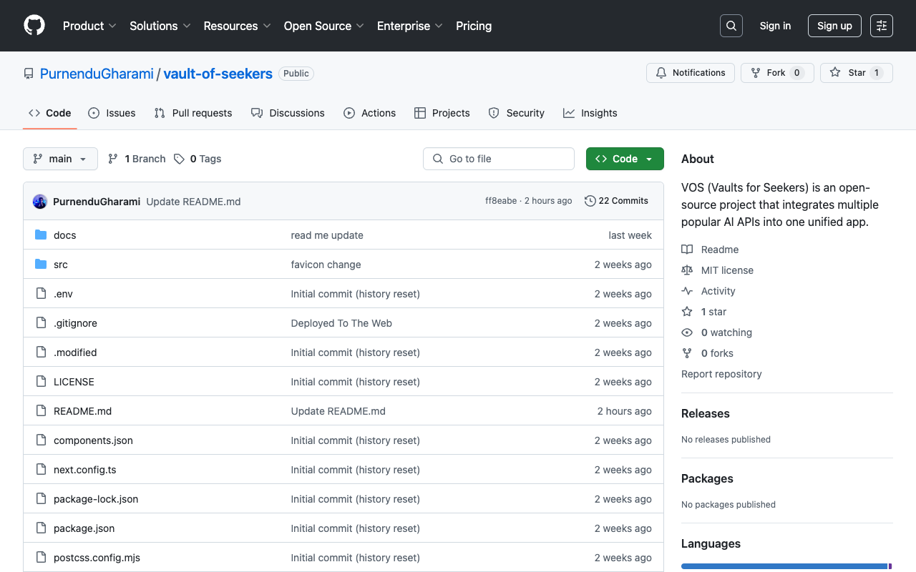Click the Sign up button

834,25
